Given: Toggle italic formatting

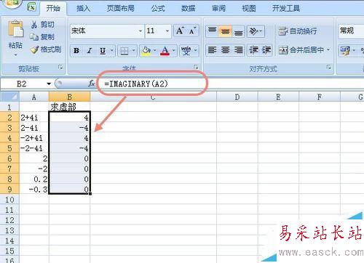Looking at the screenshot, I should (90, 51).
